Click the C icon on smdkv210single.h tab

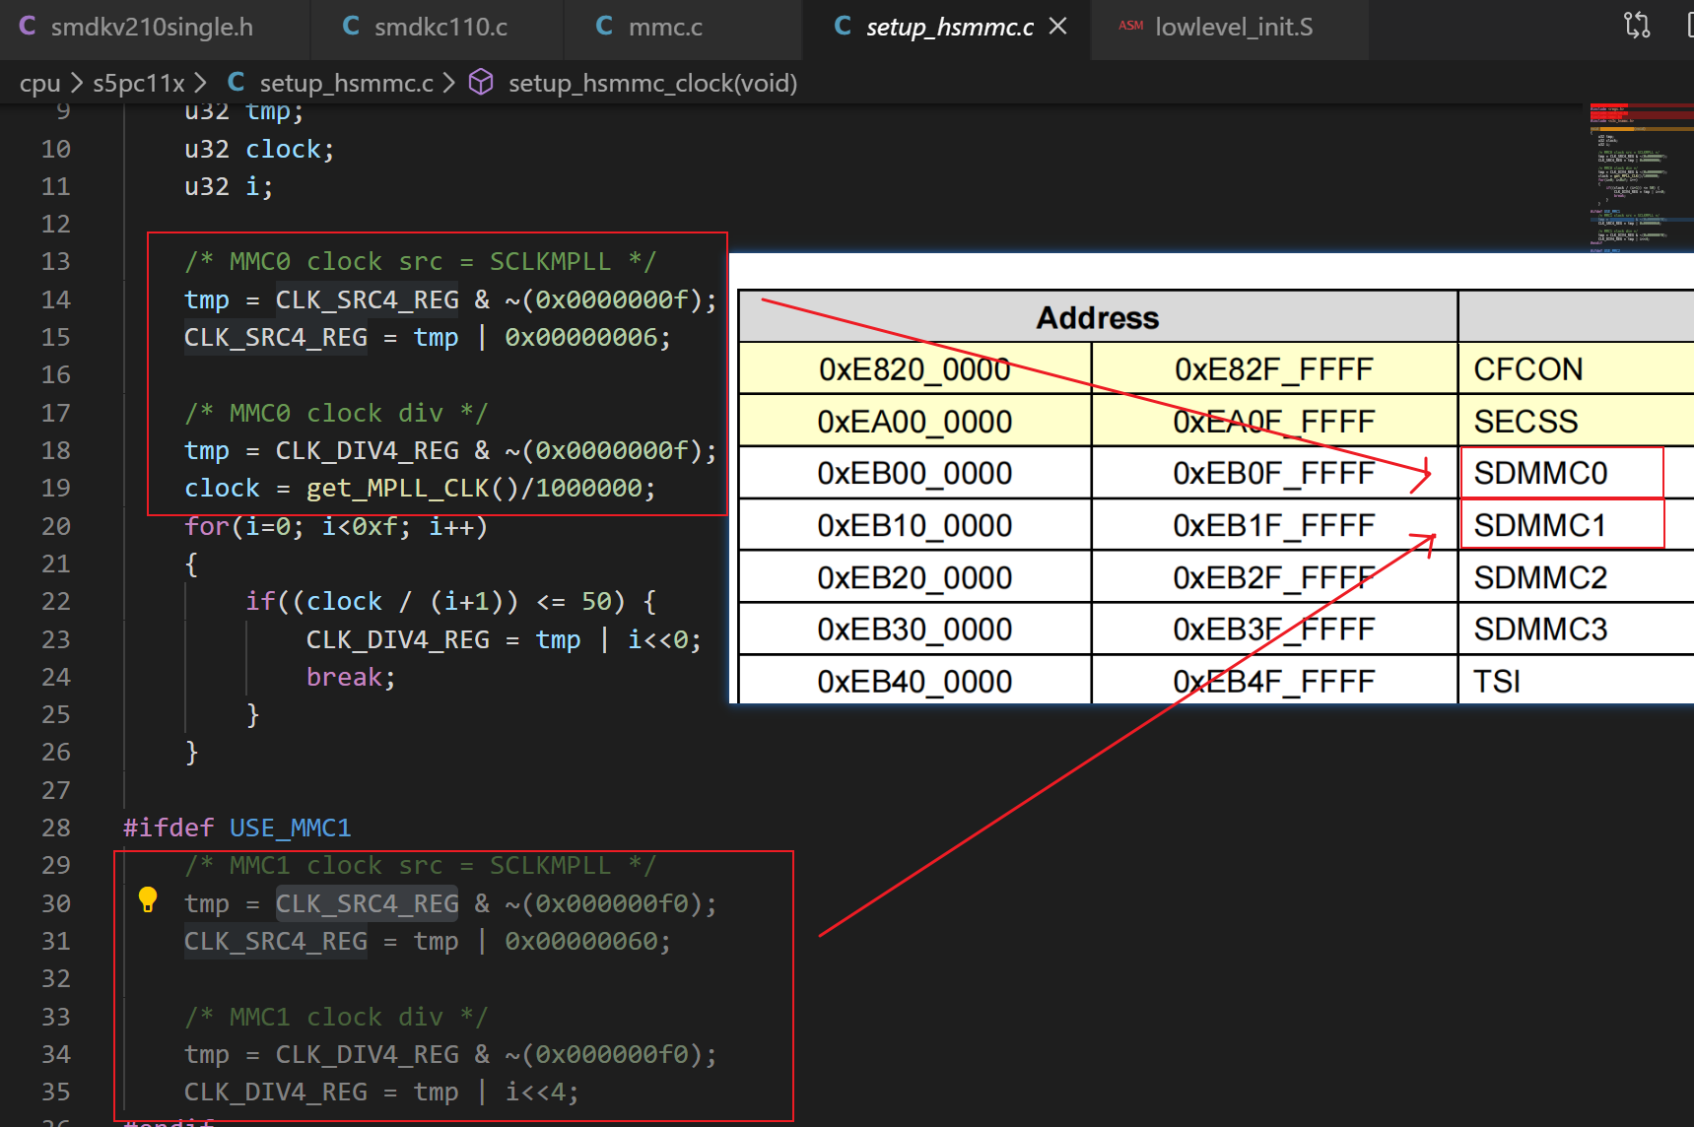coord(28,27)
